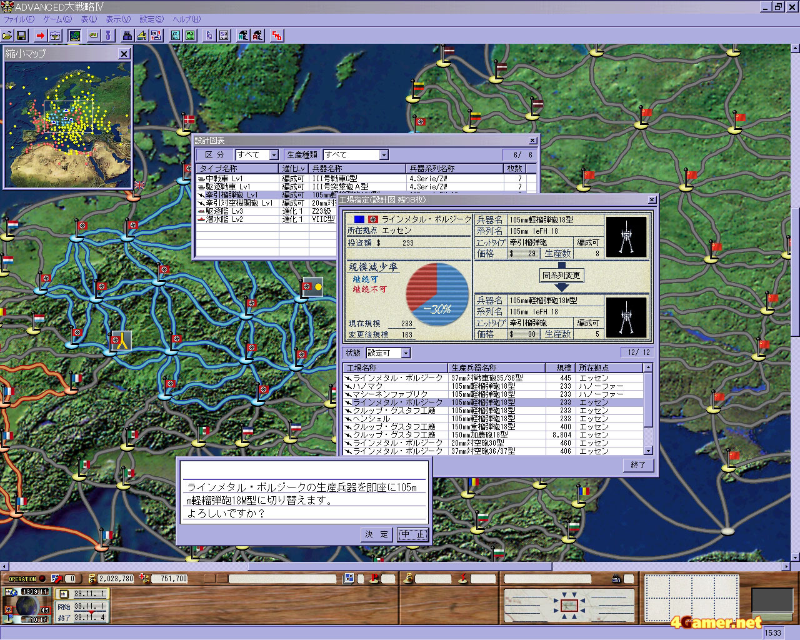Click the scale reduction pie chart
This screenshot has width=800, height=640.
point(437,293)
